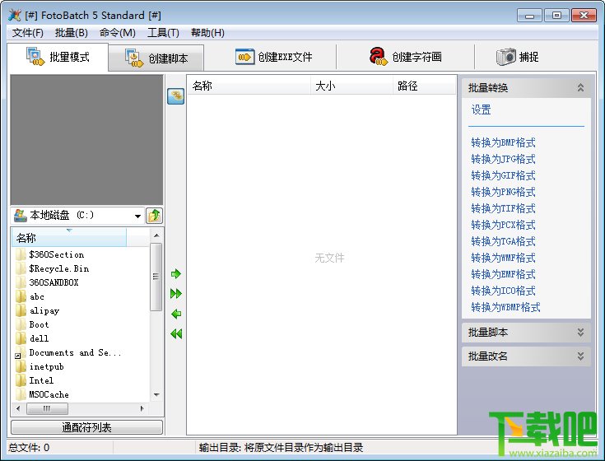Click the horizontal scroll right arrow

pos(142,408)
